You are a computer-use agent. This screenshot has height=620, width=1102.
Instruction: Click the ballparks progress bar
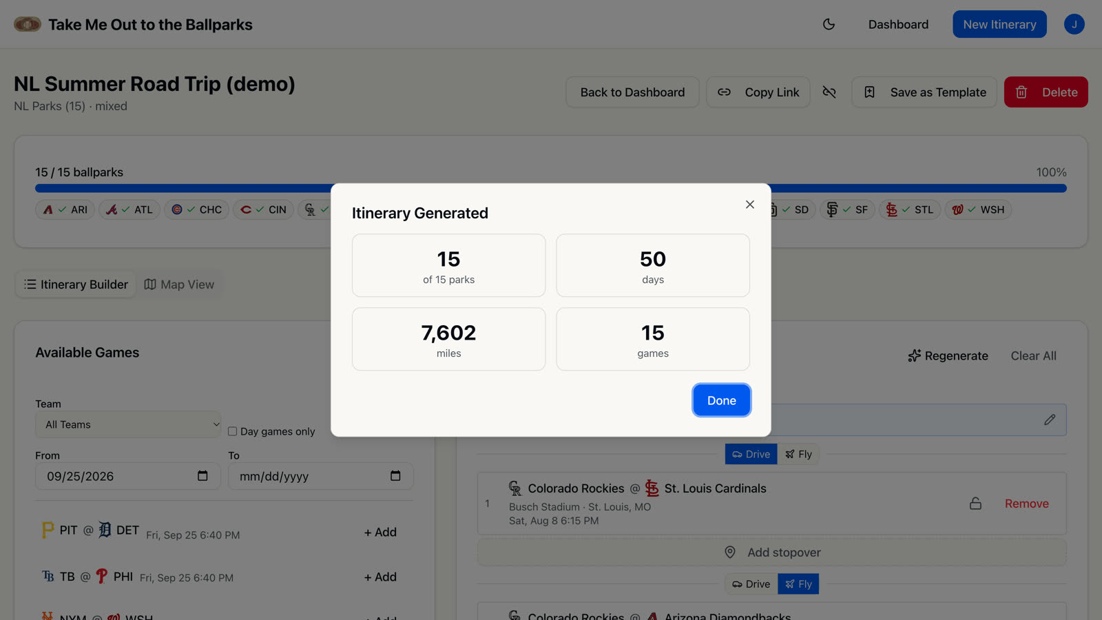coord(551,188)
